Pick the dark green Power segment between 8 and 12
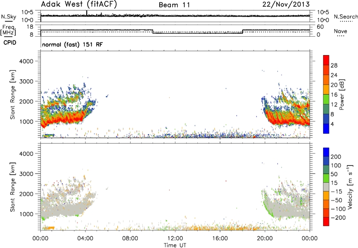This screenshot has height=248, width=358. (326, 109)
